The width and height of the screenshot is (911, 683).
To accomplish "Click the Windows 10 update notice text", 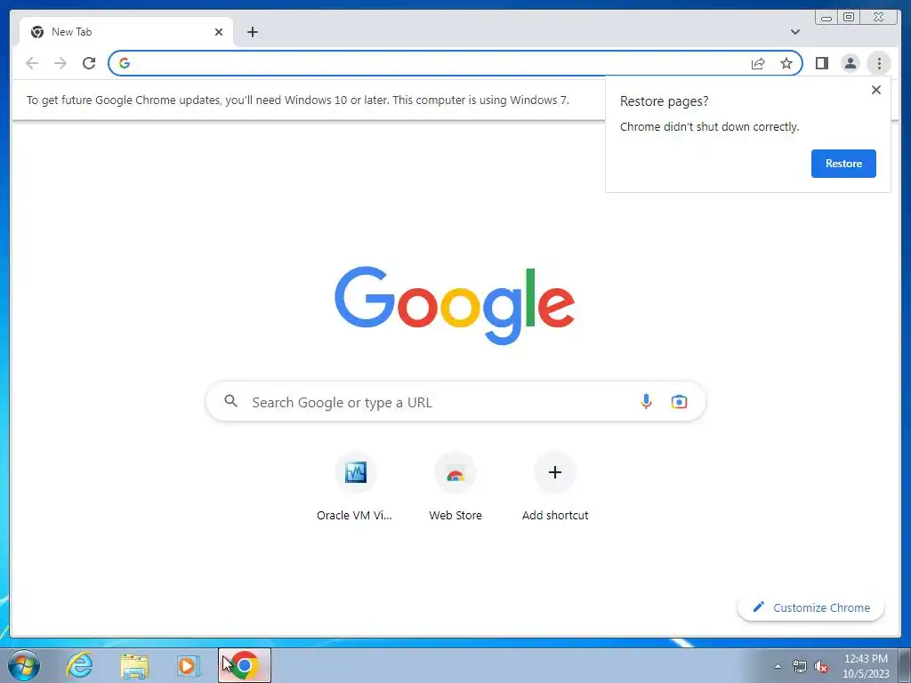I will pyautogui.click(x=298, y=100).
